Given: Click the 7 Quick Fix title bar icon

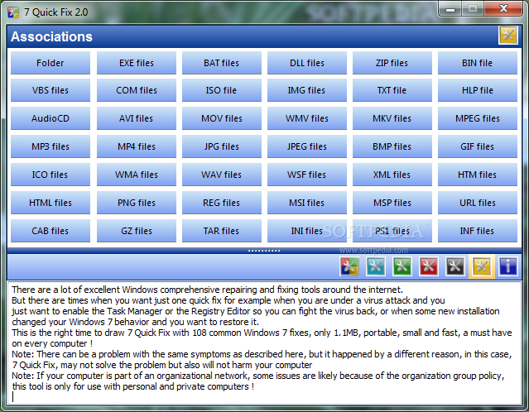Looking at the screenshot, I should (x=13, y=12).
